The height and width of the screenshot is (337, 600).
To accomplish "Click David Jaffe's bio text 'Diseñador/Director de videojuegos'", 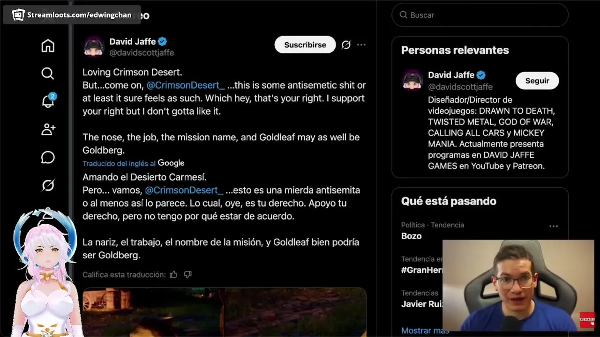I will coord(470,105).
